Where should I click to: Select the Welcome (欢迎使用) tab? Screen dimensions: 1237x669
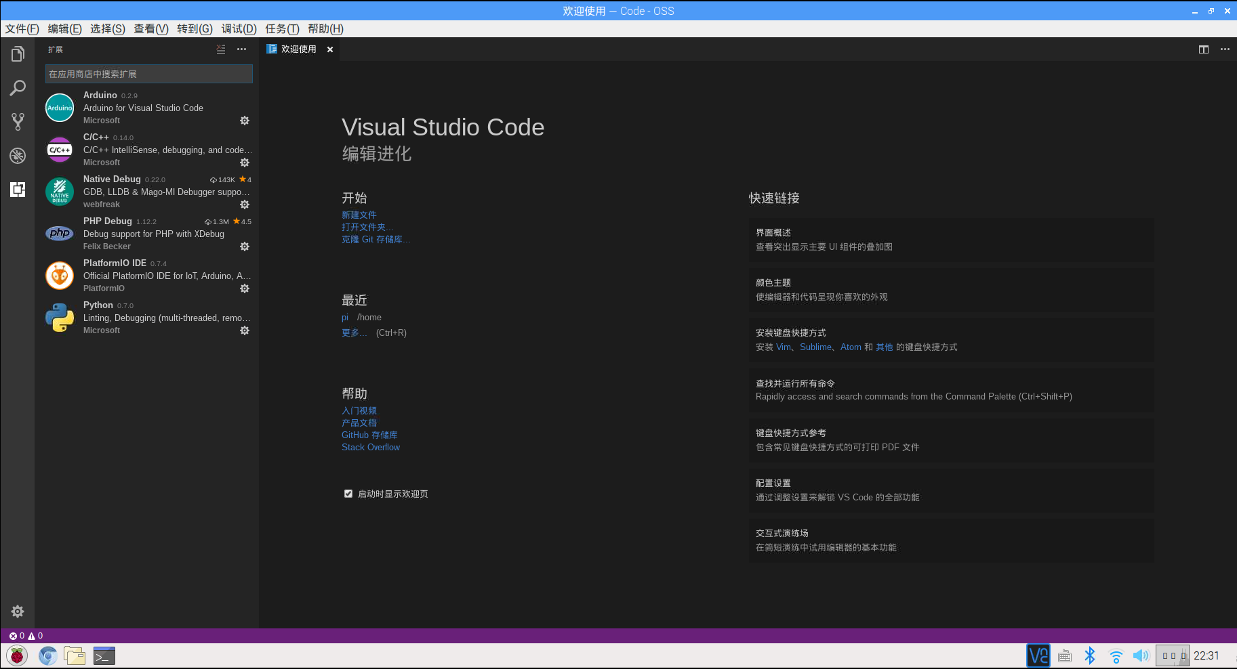[x=298, y=49]
